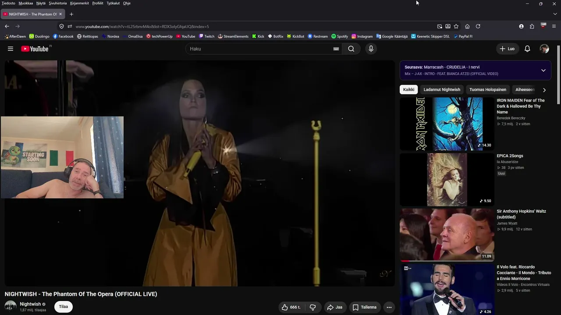Open the Twitch bookmark
The image size is (561, 315).
(x=206, y=36)
